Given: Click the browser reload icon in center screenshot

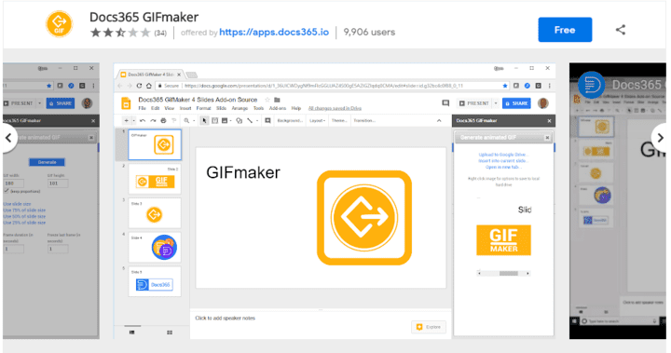Looking at the screenshot, I should (139, 86).
